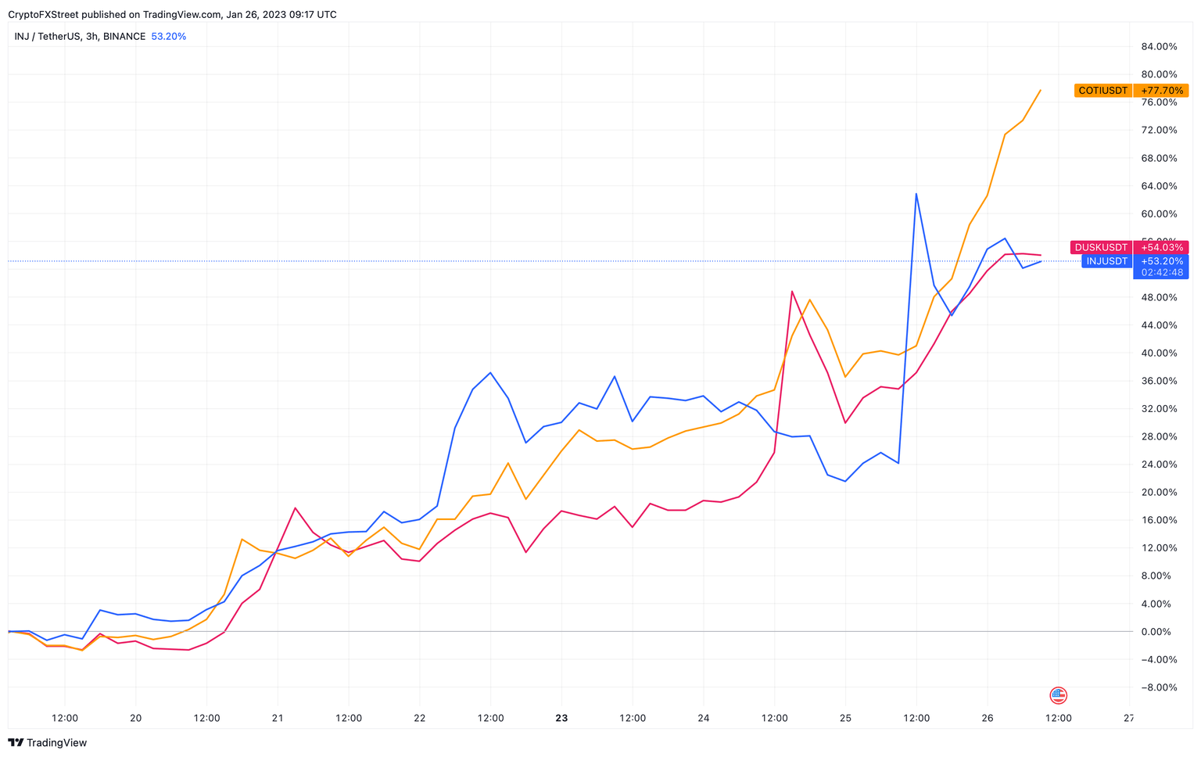This screenshot has height=757, width=1201.
Task: Click the 0.00% price scale label
Action: pos(1162,632)
